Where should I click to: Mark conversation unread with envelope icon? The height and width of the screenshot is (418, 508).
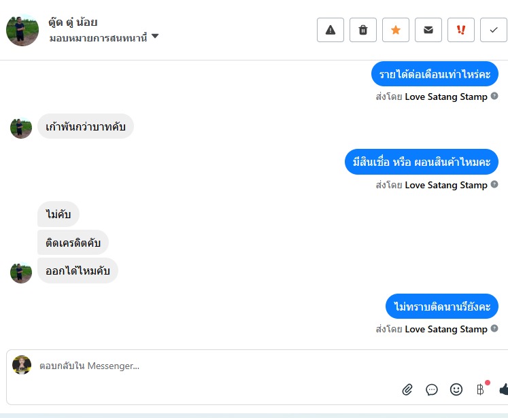pos(428,30)
